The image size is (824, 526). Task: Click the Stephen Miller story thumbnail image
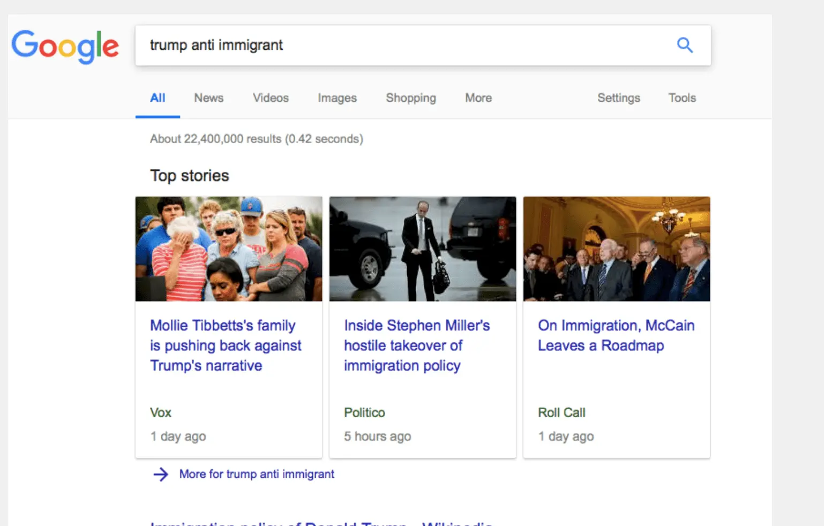pos(423,249)
